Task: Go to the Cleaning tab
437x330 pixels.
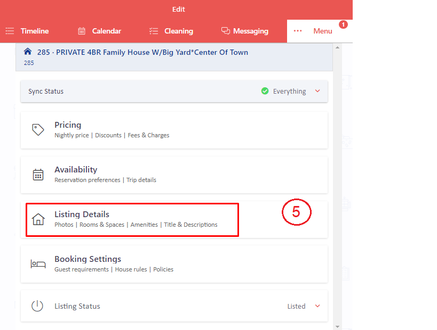Action: (x=179, y=31)
